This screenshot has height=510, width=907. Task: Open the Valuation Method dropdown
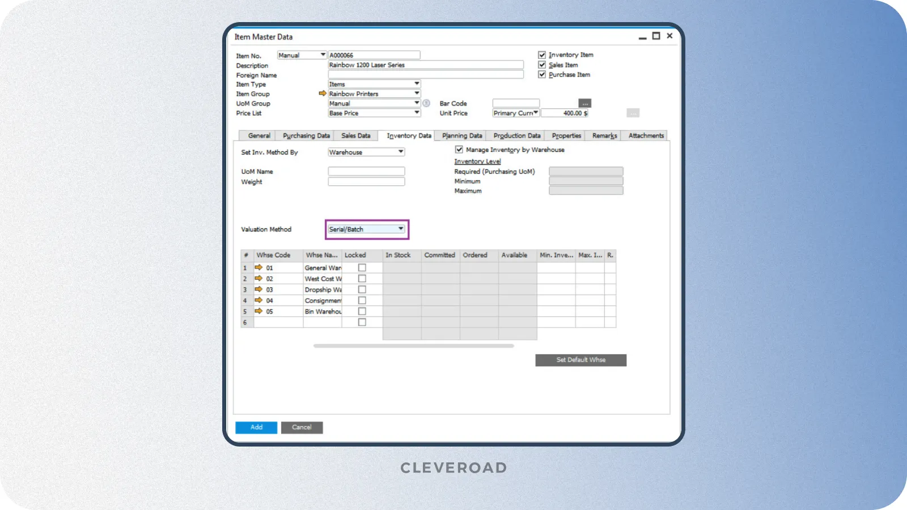pyautogui.click(x=400, y=229)
